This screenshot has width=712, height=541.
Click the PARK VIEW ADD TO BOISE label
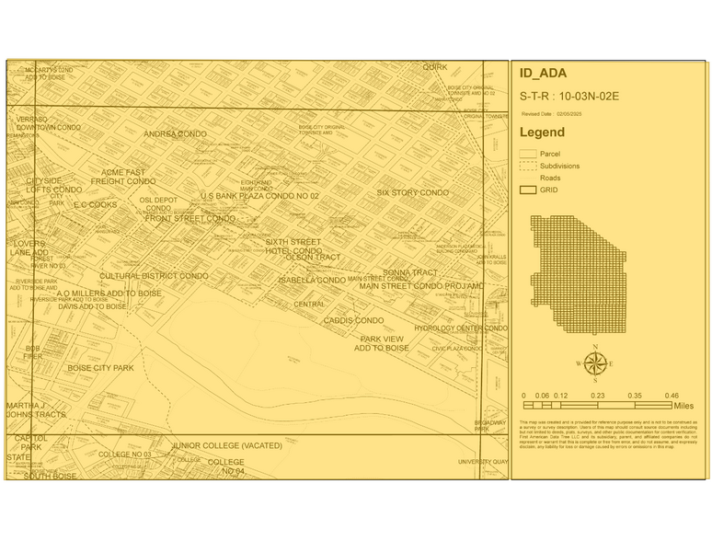(381, 344)
